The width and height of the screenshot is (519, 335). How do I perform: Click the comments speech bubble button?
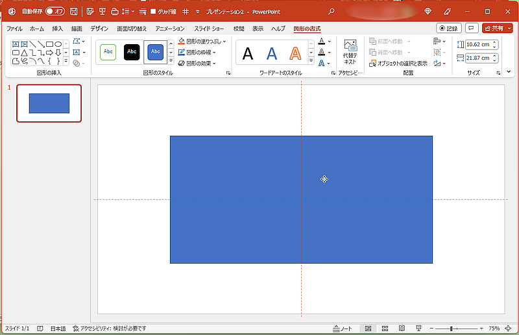pyautogui.click(x=472, y=29)
